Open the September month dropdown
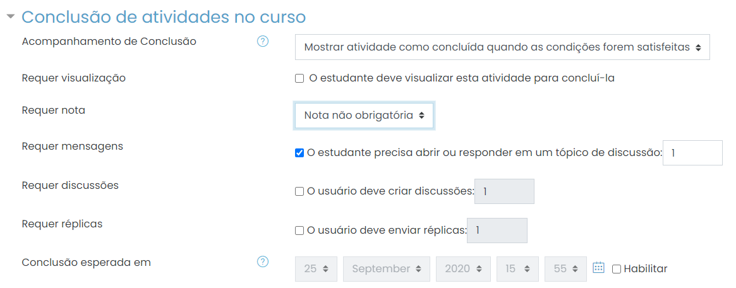 386,269
